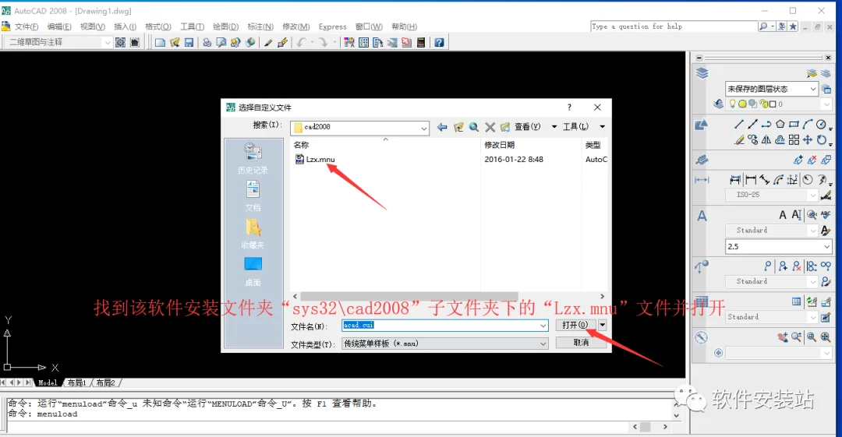Image resolution: width=842 pixels, height=437 pixels.
Task: Click the blue Help question-mark toolbar icon
Action: [x=439, y=42]
